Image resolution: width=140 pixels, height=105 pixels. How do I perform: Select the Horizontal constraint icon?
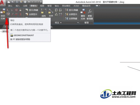pos(16,14)
